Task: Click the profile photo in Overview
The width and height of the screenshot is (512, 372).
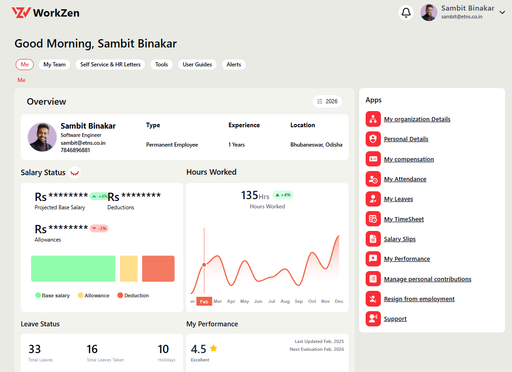Action: coord(42,137)
